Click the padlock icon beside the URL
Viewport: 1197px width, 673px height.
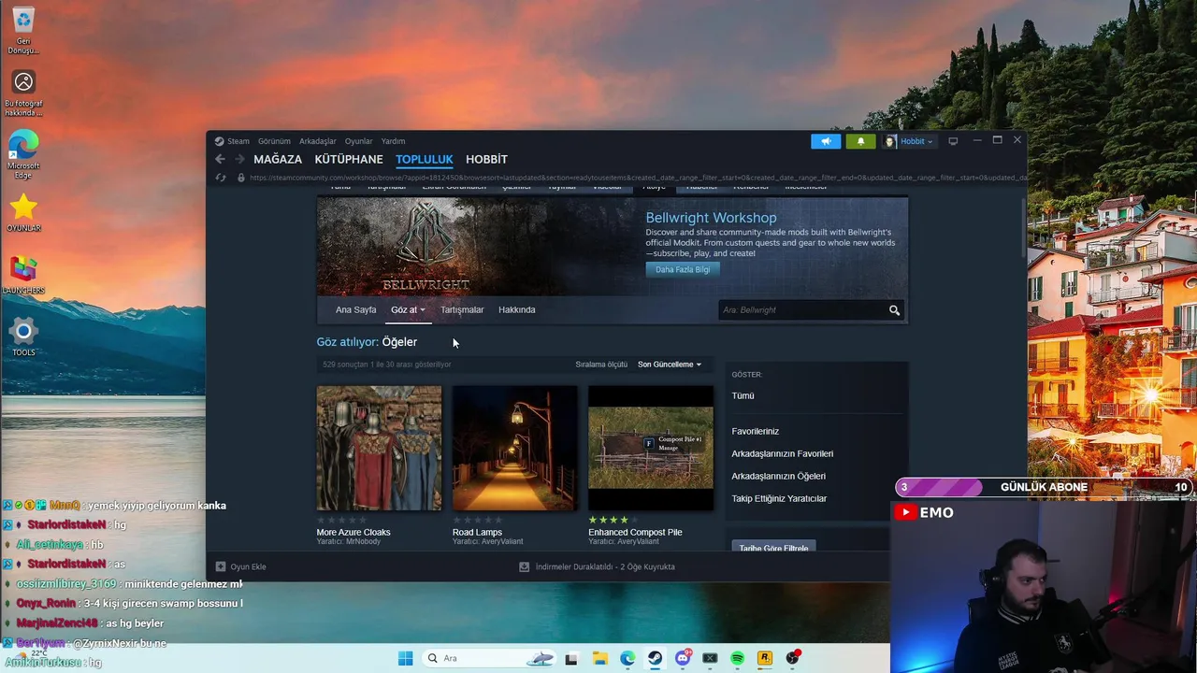tap(241, 178)
